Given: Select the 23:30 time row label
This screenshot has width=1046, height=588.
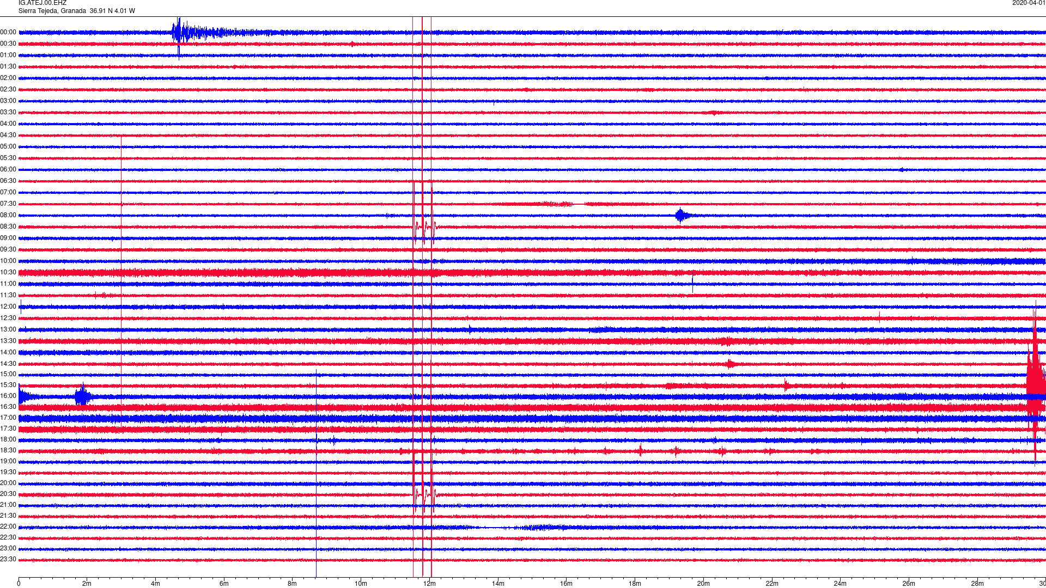Looking at the screenshot, I should tap(8, 559).
